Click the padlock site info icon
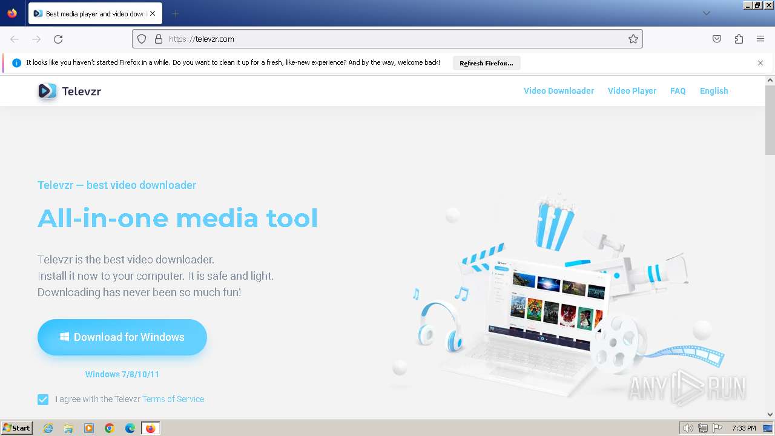Image resolution: width=775 pixels, height=436 pixels. pos(159,39)
